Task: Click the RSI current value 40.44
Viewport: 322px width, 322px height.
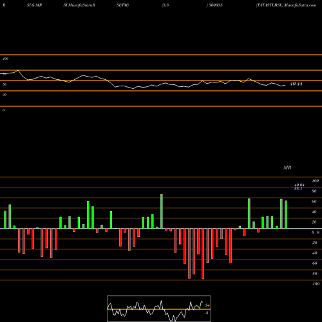Action: [x=296, y=84]
